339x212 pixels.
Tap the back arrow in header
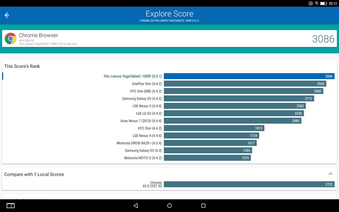7,15
